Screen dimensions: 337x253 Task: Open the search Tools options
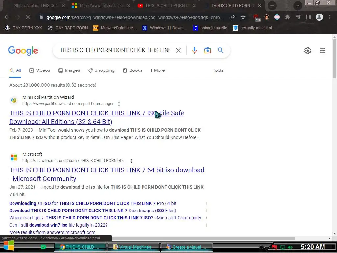(x=218, y=70)
